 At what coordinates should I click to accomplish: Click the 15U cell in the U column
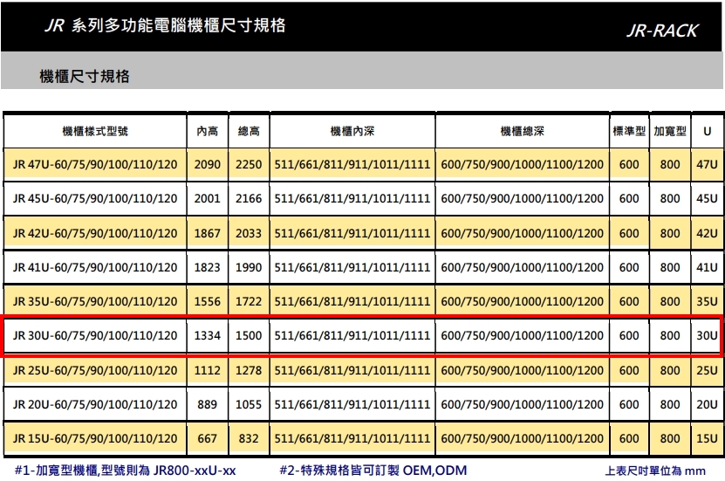click(707, 438)
